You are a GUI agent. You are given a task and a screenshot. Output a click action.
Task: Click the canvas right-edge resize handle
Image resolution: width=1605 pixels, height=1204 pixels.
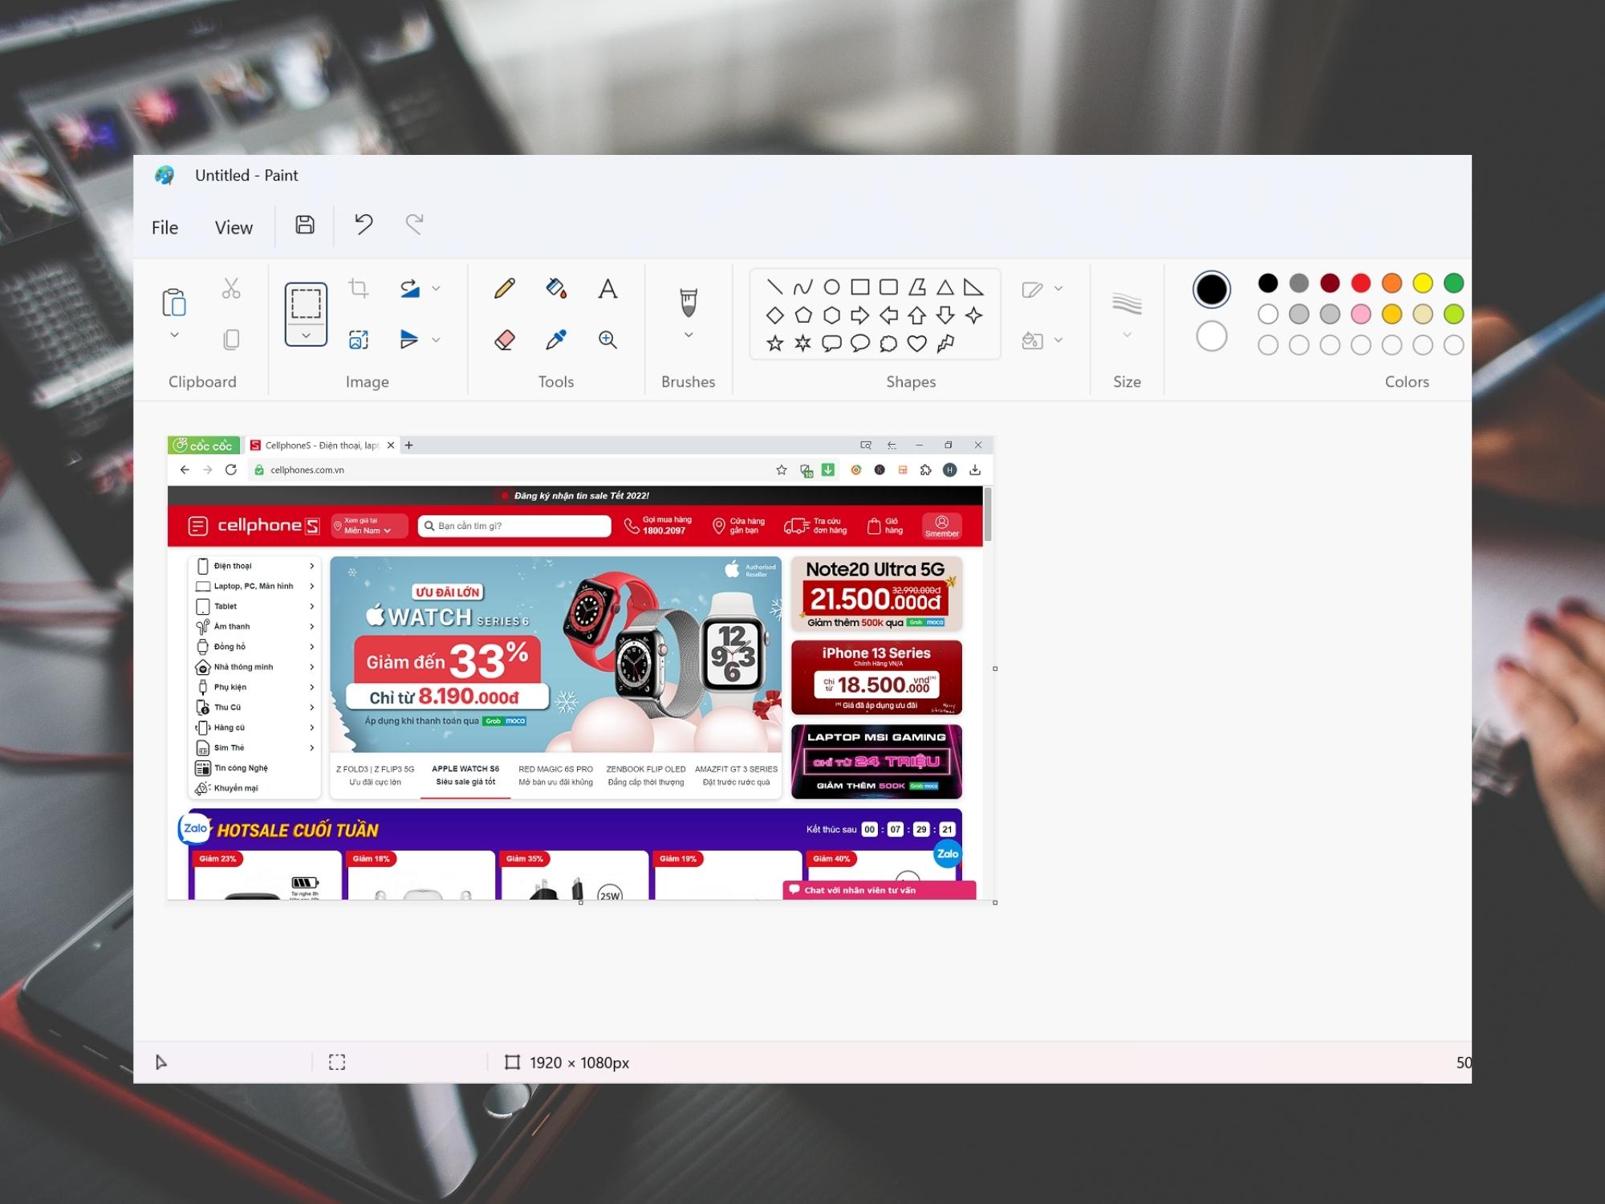pyautogui.click(x=995, y=669)
